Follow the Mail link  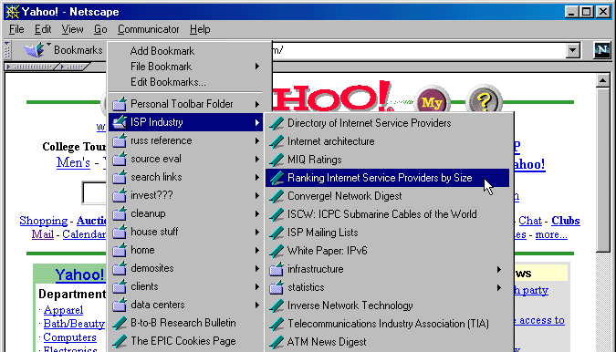point(42,234)
